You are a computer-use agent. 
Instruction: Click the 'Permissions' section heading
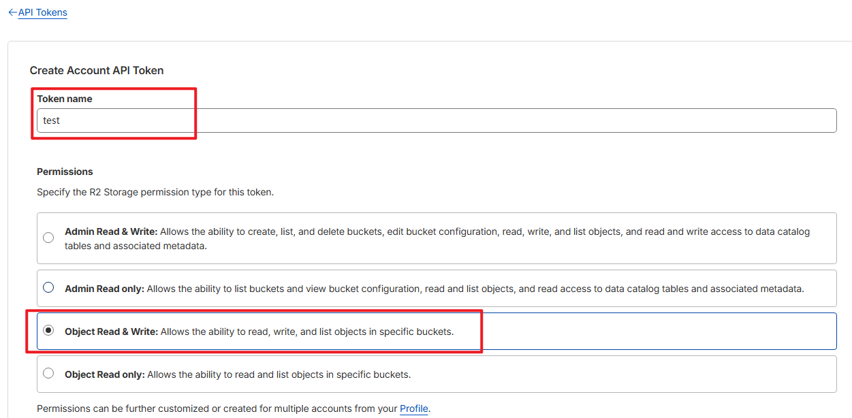click(x=65, y=172)
